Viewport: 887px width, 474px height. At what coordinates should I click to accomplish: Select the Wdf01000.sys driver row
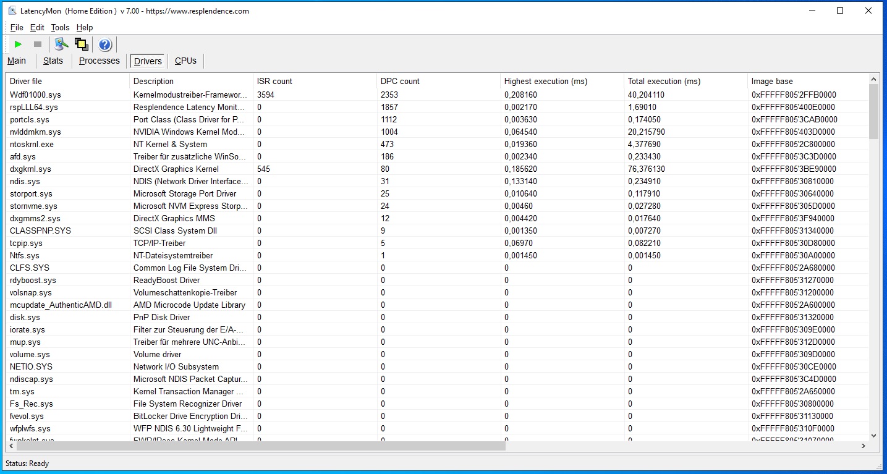[x=437, y=95]
